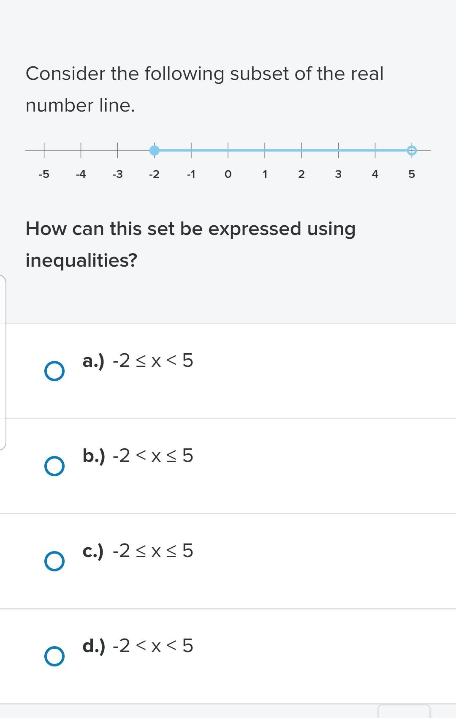The height and width of the screenshot is (718, 456).
Task: Click the tick mark at -5
Action: pos(44,150)
